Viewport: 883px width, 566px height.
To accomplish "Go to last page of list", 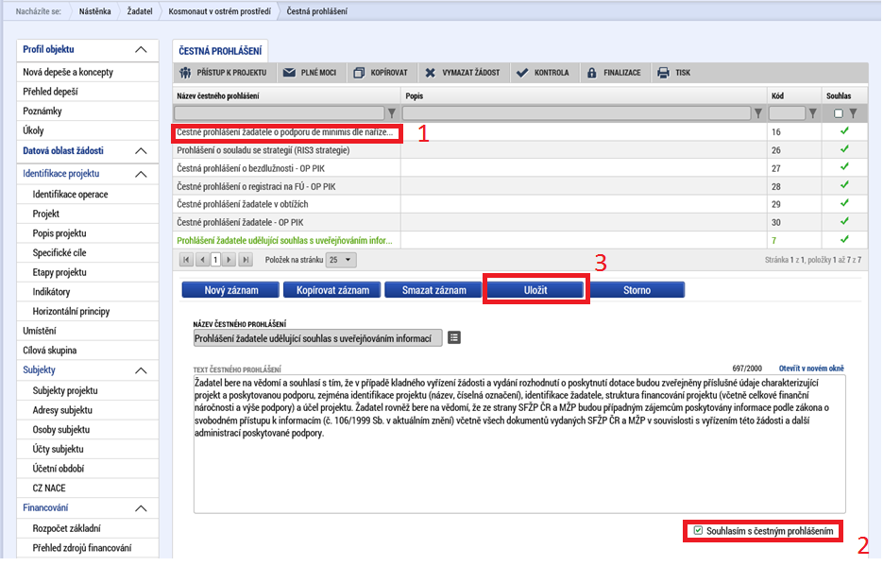I will [x=246, y=260].
